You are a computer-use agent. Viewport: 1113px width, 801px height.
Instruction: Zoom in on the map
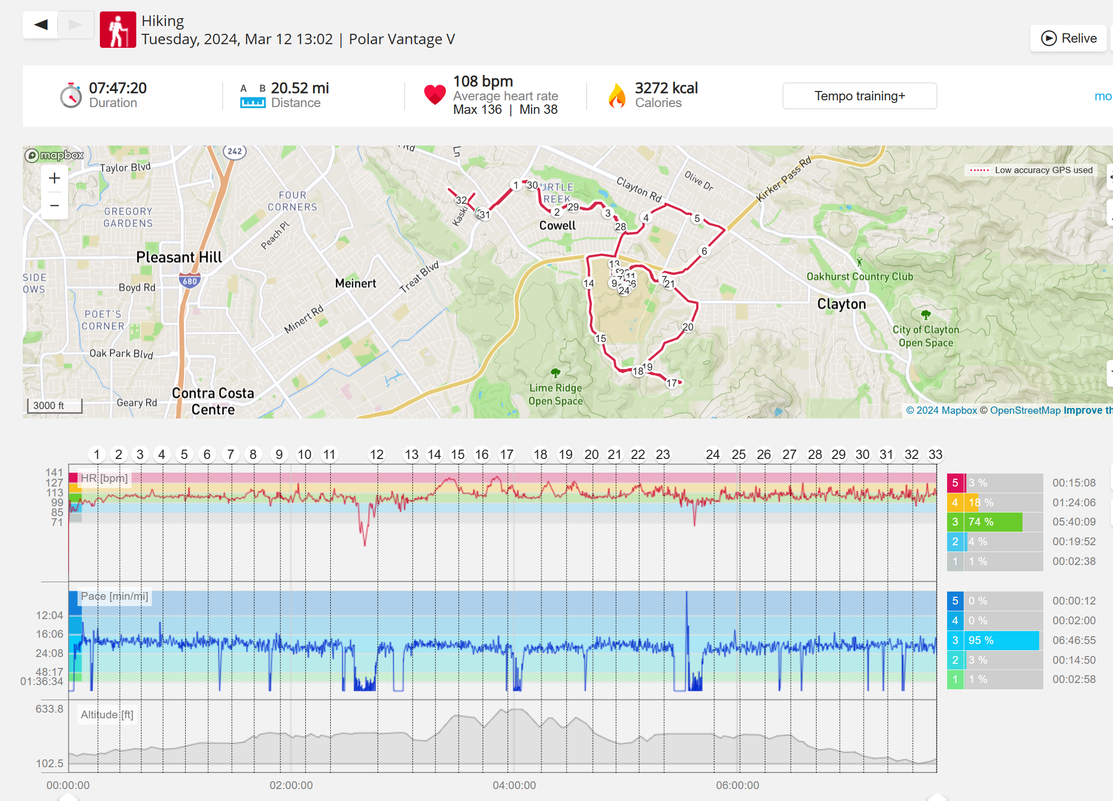[55, 178]
